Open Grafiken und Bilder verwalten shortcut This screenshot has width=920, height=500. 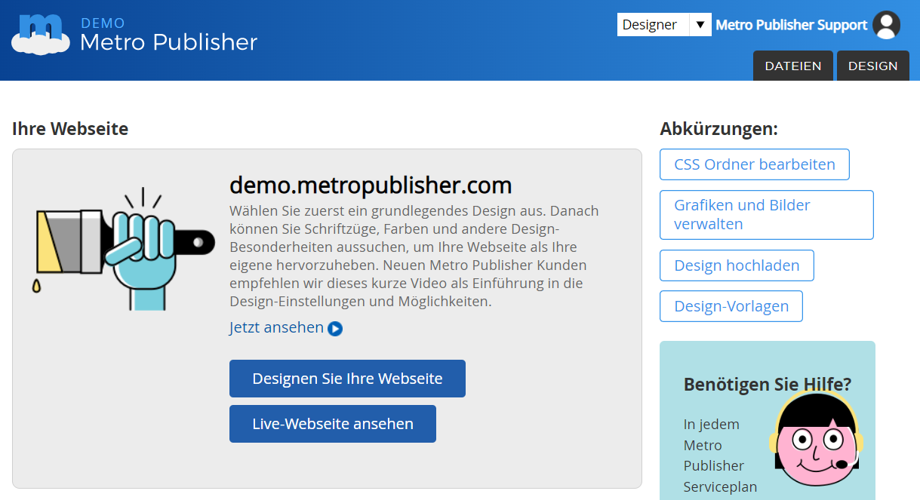[x=767, y=215]
